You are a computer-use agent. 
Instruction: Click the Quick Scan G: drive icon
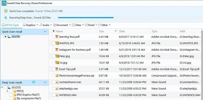pyautogui.click(x=9, y=37)
